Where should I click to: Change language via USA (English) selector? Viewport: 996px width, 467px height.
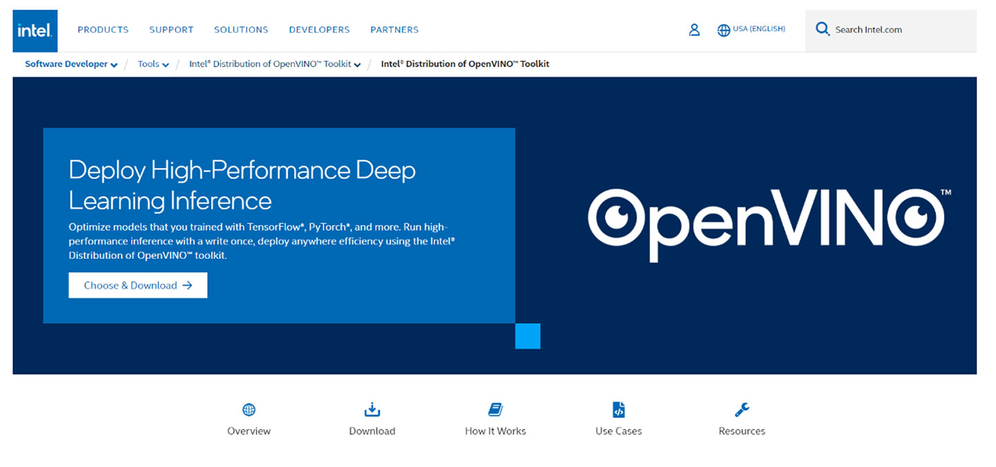pyautogui.click(x=757, y=29)
